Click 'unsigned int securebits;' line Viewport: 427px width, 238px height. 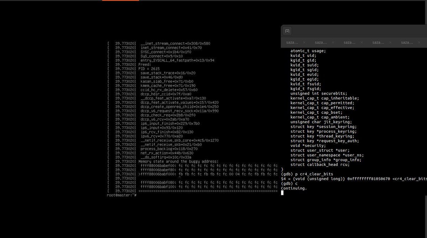[x=319, y=94]
